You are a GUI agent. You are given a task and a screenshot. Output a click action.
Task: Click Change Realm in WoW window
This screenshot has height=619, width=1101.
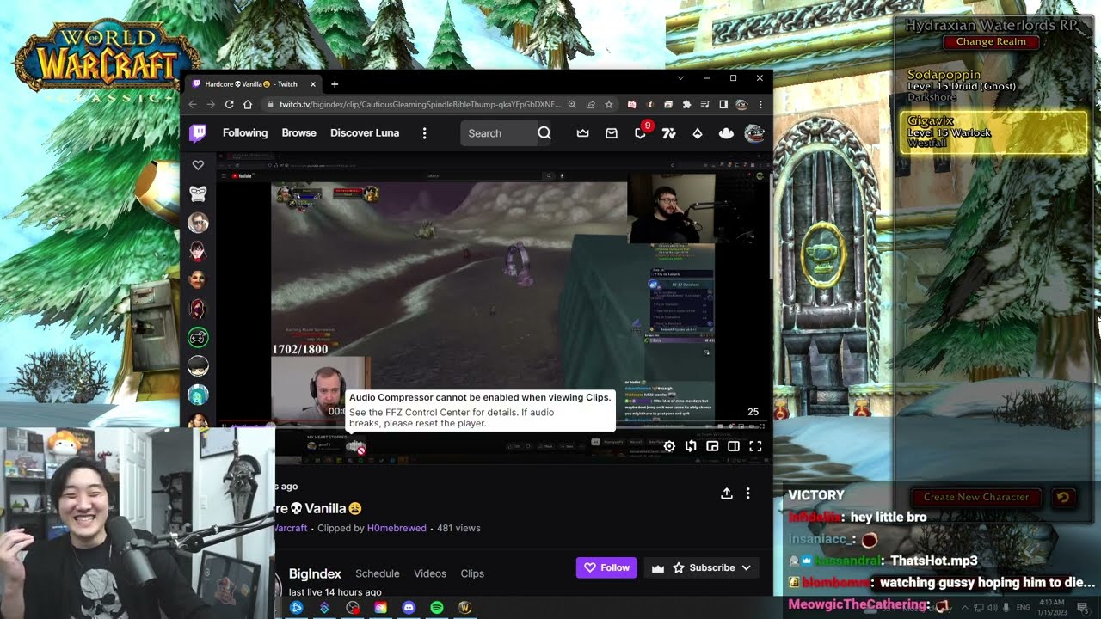tap(991, 41)
